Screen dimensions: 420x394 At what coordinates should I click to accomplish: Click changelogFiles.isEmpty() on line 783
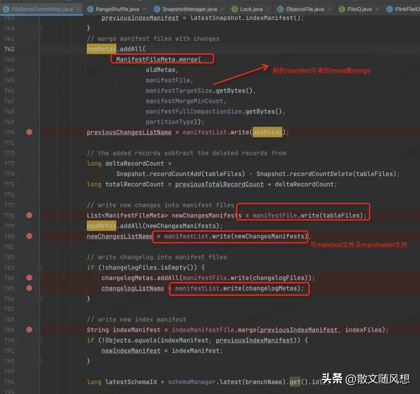click(149, 267)
